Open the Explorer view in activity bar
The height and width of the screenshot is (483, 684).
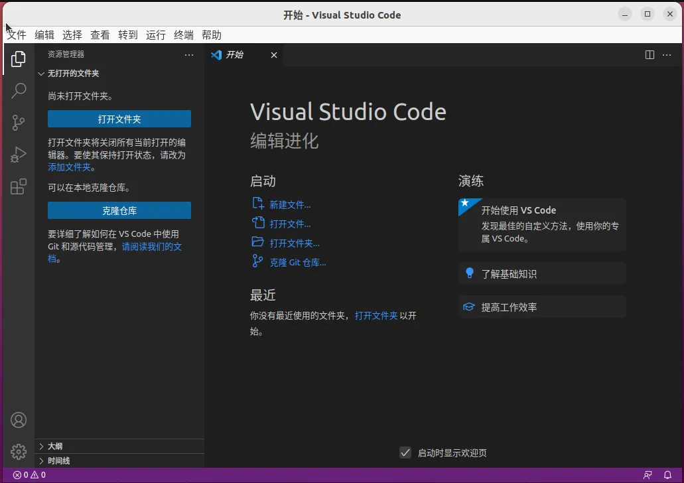coord(19,59)
